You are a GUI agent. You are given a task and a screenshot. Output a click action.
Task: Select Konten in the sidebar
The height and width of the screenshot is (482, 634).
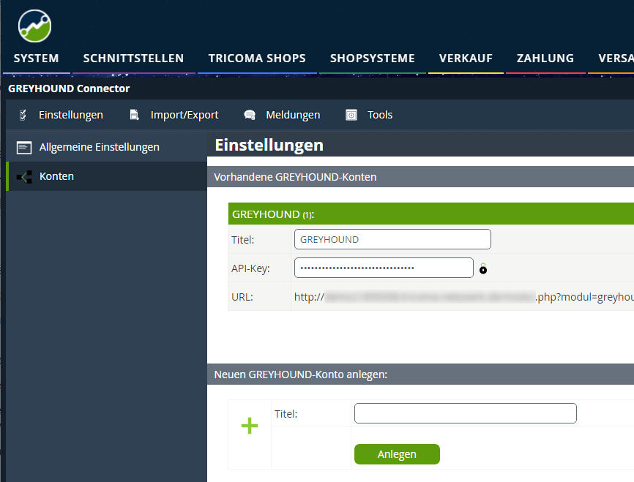pyautogui.click(x=107, y=176)
